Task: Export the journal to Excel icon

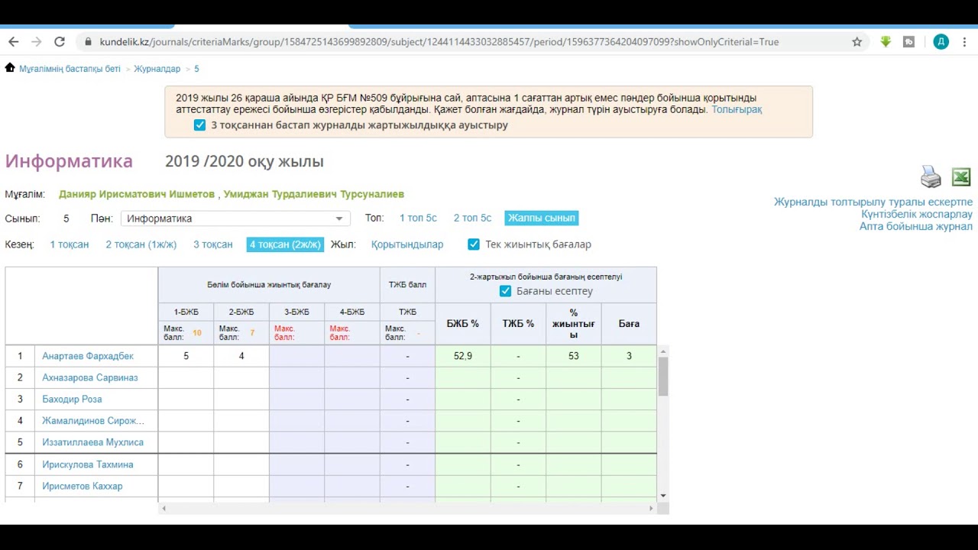Action: pyautogui.click(x=961, y=176)
